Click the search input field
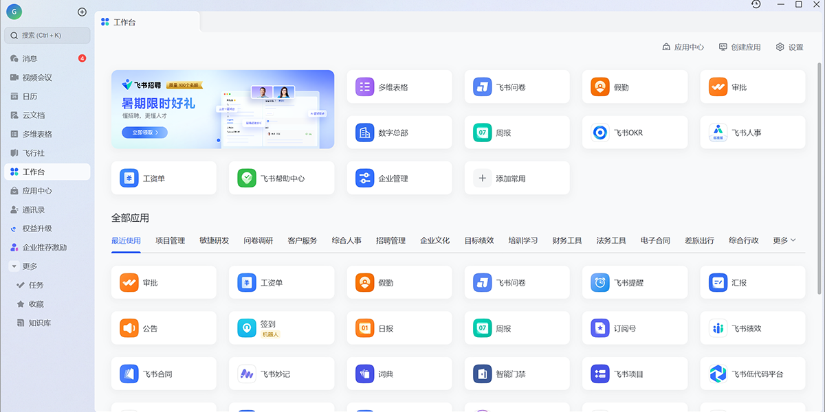The height and width of the screenshot is (412, 825). point(46,35)
